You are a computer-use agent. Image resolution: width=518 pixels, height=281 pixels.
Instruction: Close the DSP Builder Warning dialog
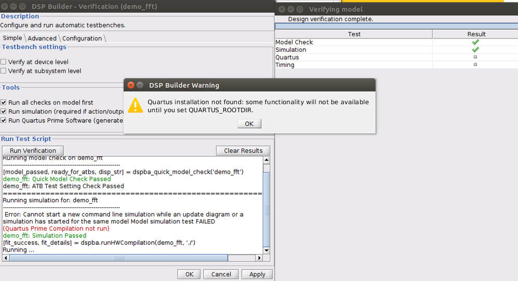click(x=131, y=85)
